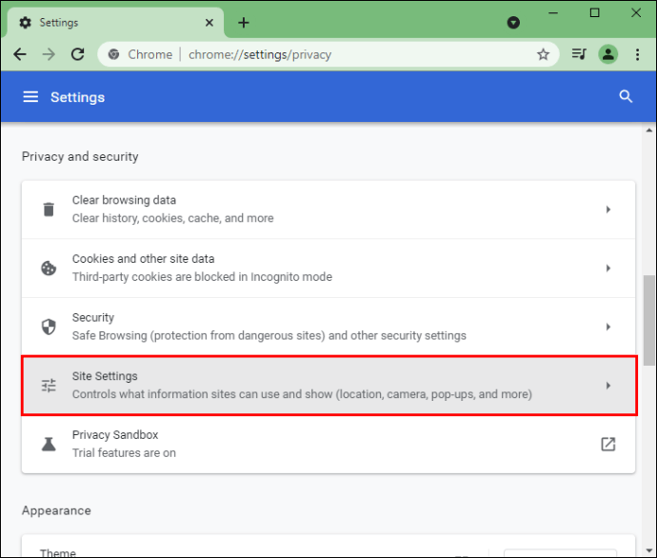Click the Settings title in blue header
This screenshot has height=558, width=657.
(77, 97)
